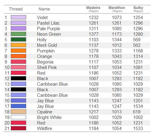This screenshot has height=135, width=154.
Task: Select the Pastel Lilac color swatch
Action: pyautogui.click(x=18, y=23)
